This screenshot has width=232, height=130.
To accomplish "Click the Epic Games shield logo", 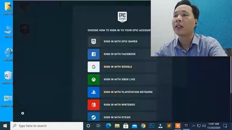I will (x=122, y=17).
